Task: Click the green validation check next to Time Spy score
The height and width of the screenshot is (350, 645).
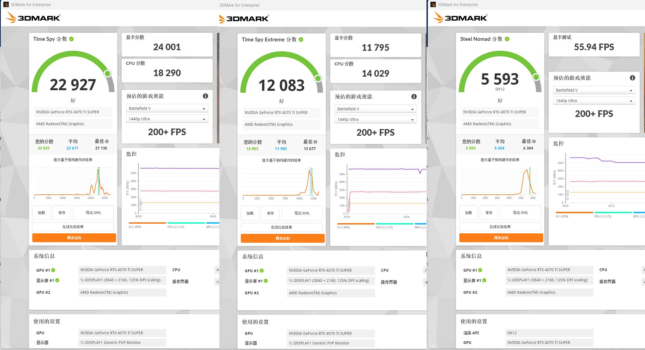Action: [x=72, y=39]
